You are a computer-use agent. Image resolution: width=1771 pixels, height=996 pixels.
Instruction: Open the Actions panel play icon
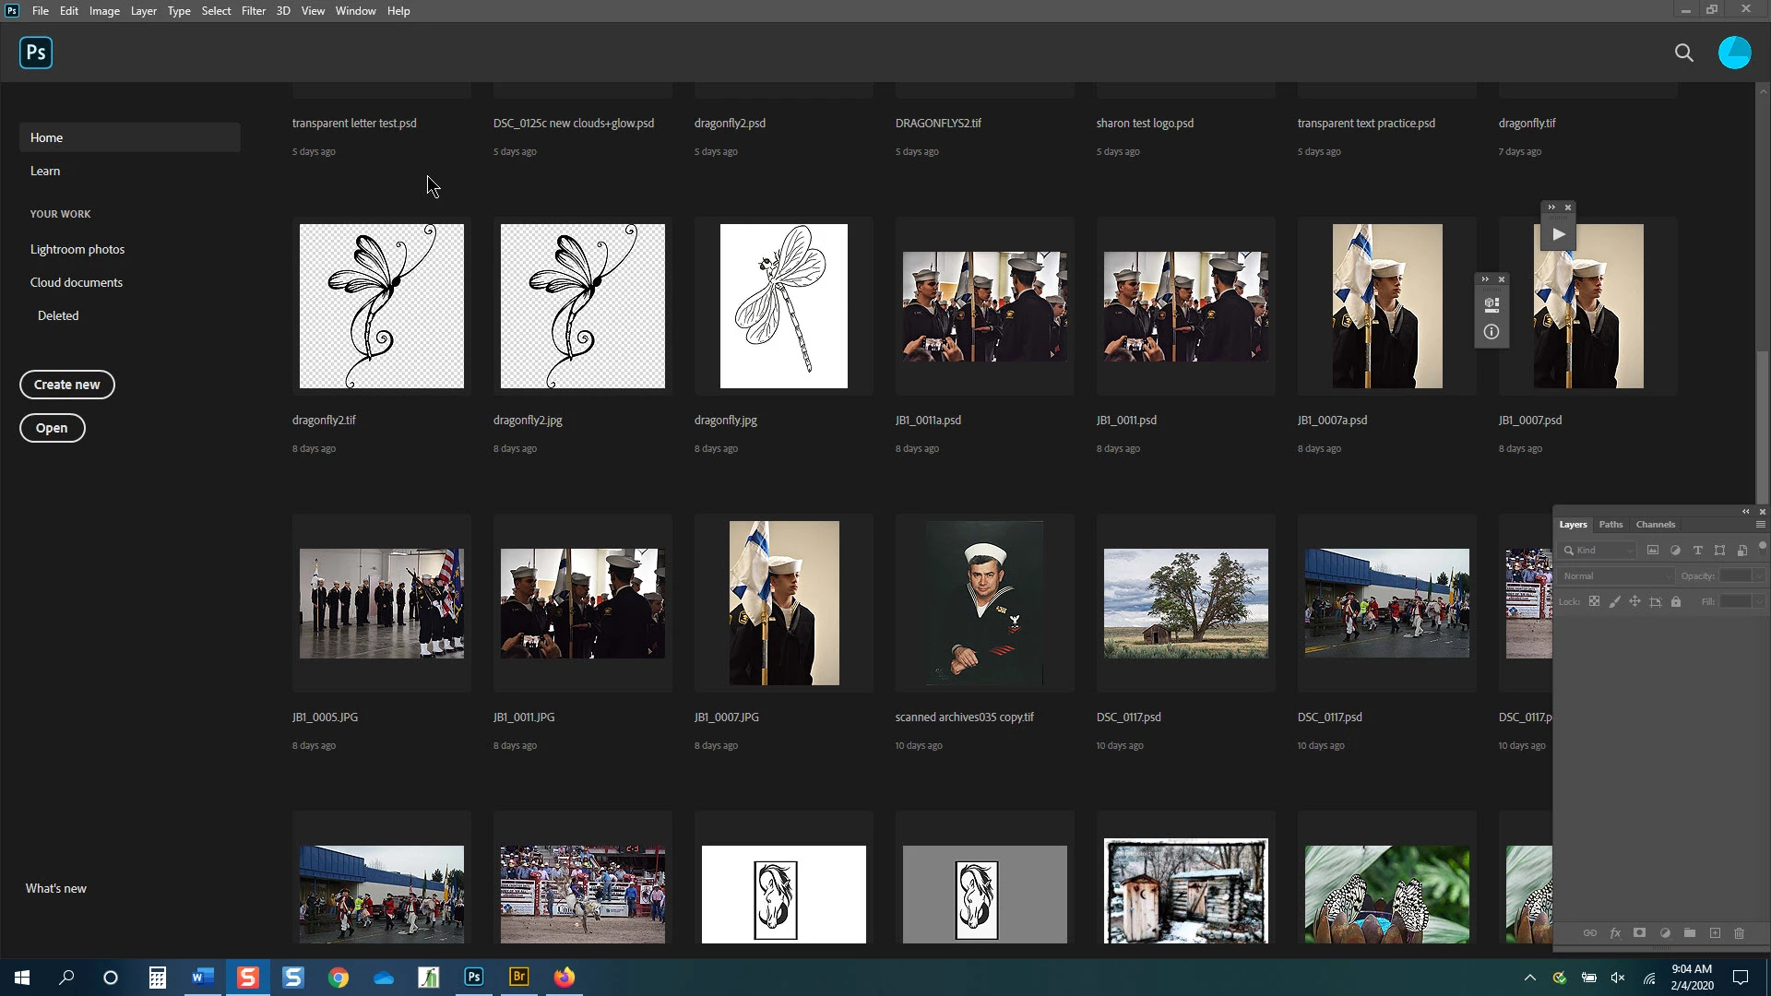click(1558, 234)
